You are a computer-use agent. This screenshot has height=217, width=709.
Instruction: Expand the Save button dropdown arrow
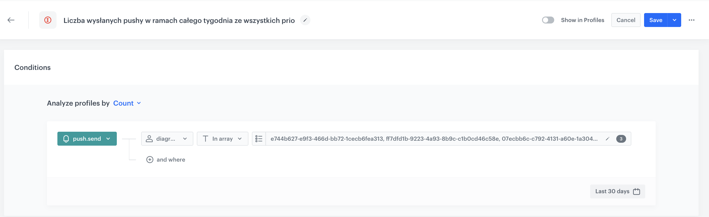coord(675,20)
